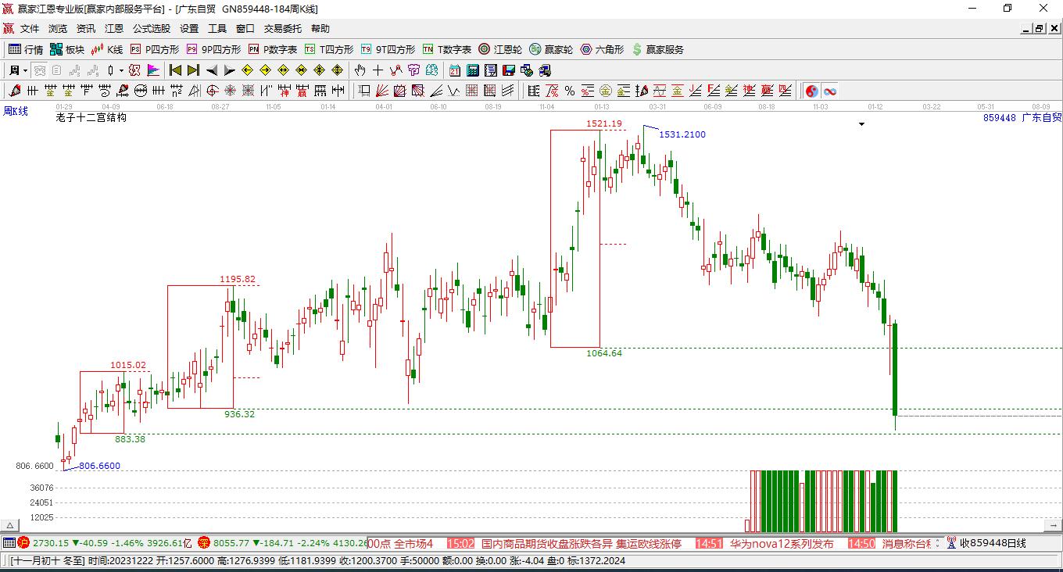This screenshot has height=572, width=1063.
Task: Click the 859448 广东自贸 stock label
Action: [1022, 118]
